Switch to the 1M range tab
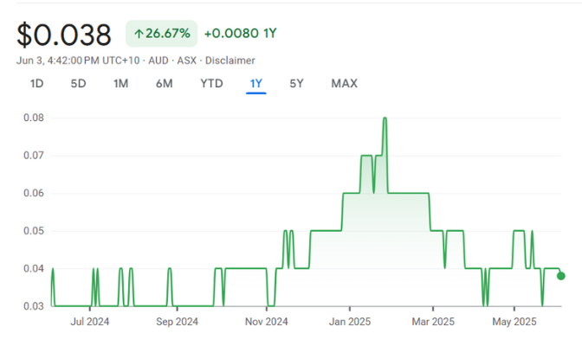The height and width of the screenshot is (346, 582). tap(120, 83)
